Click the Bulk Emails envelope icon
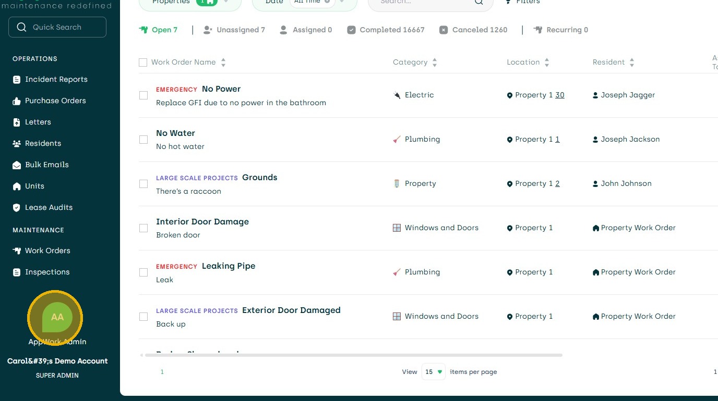This screenshot has width=718, height=401. (x=17, y=165)
